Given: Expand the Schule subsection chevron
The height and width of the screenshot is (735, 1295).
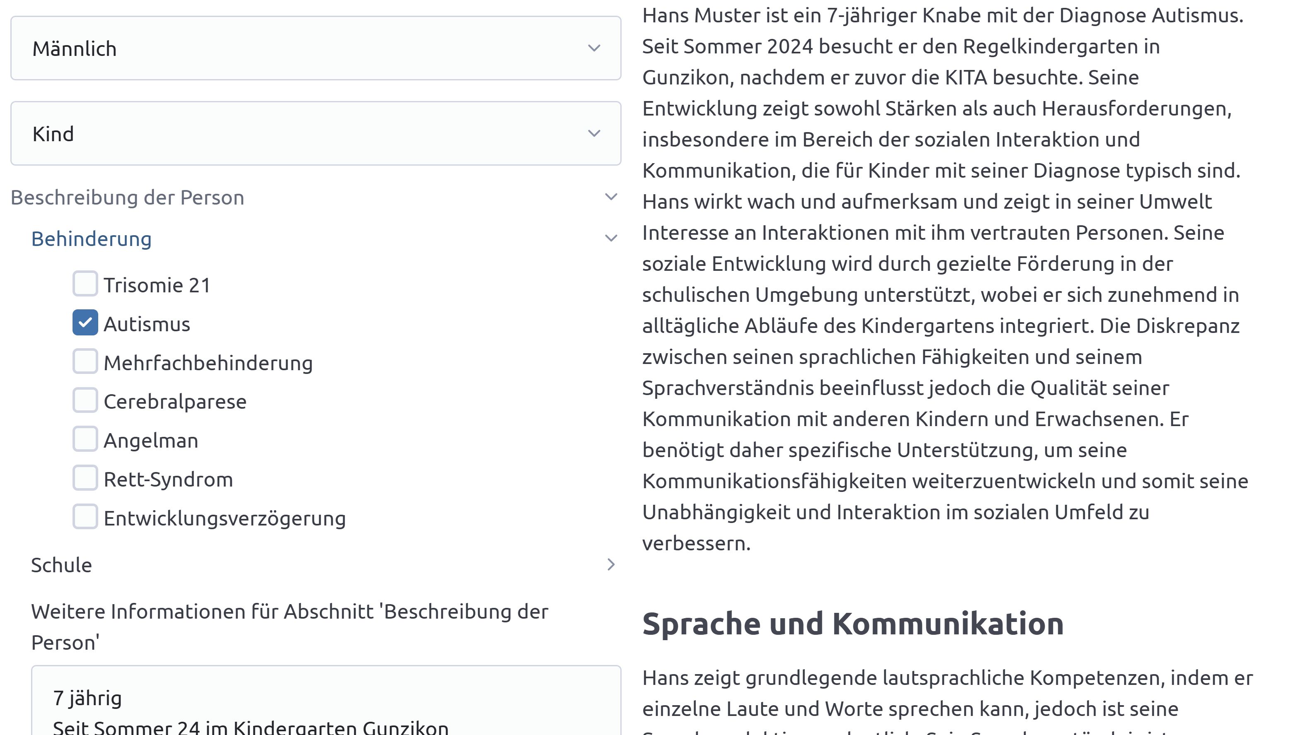Looking at the screenshot, I should click(611, 564).
